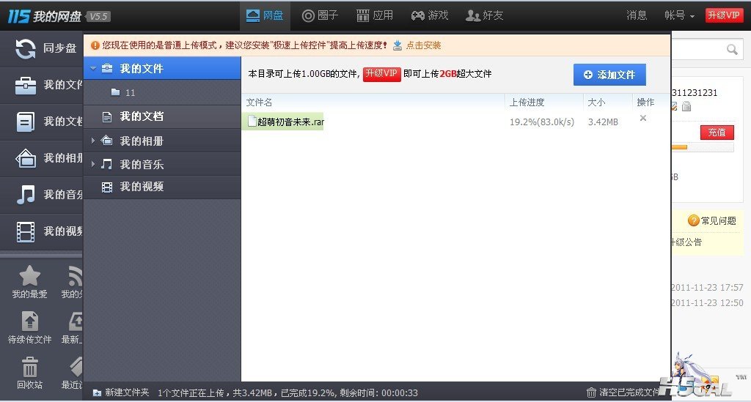This screenshot has height=402, width=751.
Task: Click the 常见问题 help icon
Action: (x=693, y=220)
